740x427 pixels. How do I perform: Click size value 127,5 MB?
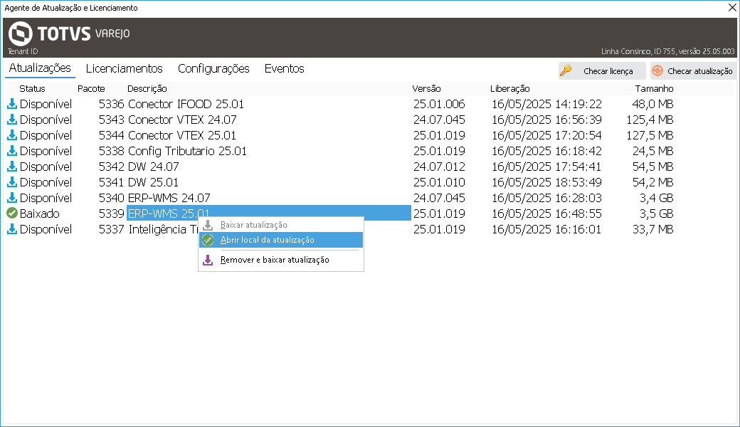tap(650, 135)
